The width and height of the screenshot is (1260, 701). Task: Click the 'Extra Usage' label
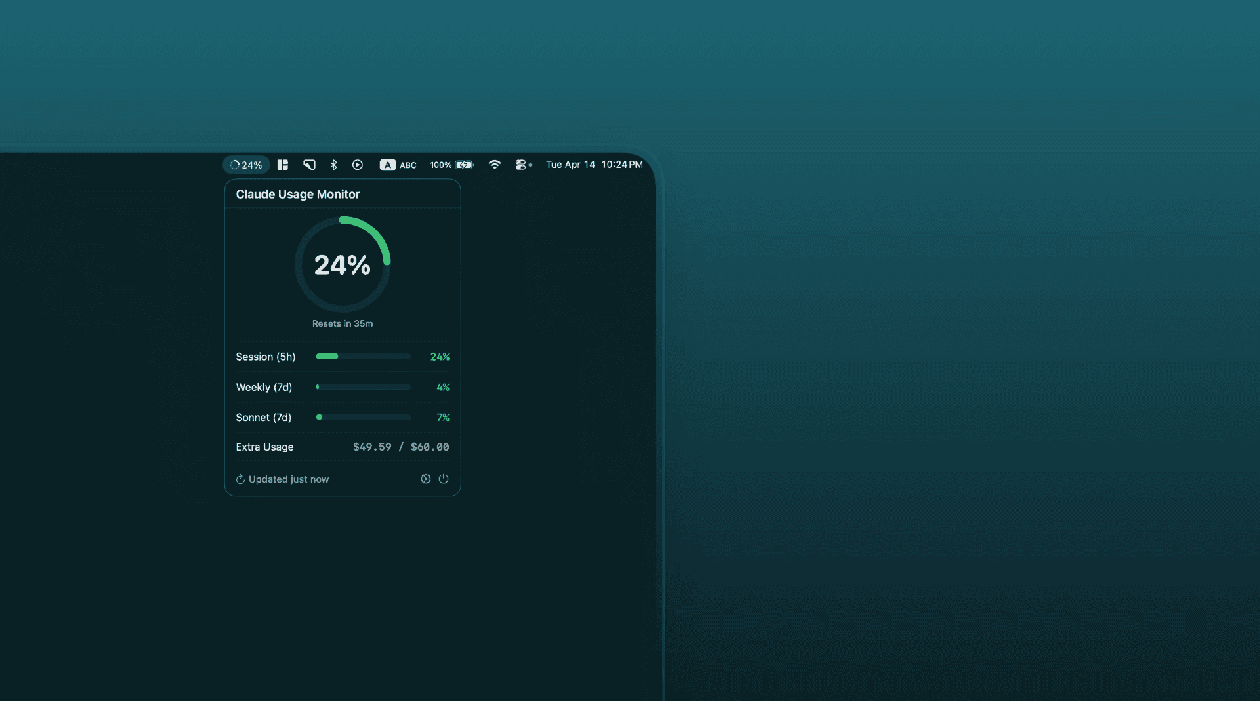pos(264,447)
